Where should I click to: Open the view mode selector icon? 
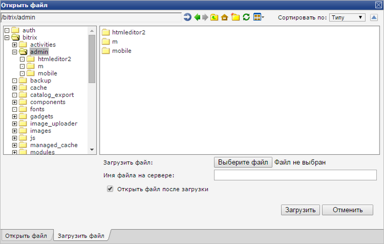coord(259,17)
